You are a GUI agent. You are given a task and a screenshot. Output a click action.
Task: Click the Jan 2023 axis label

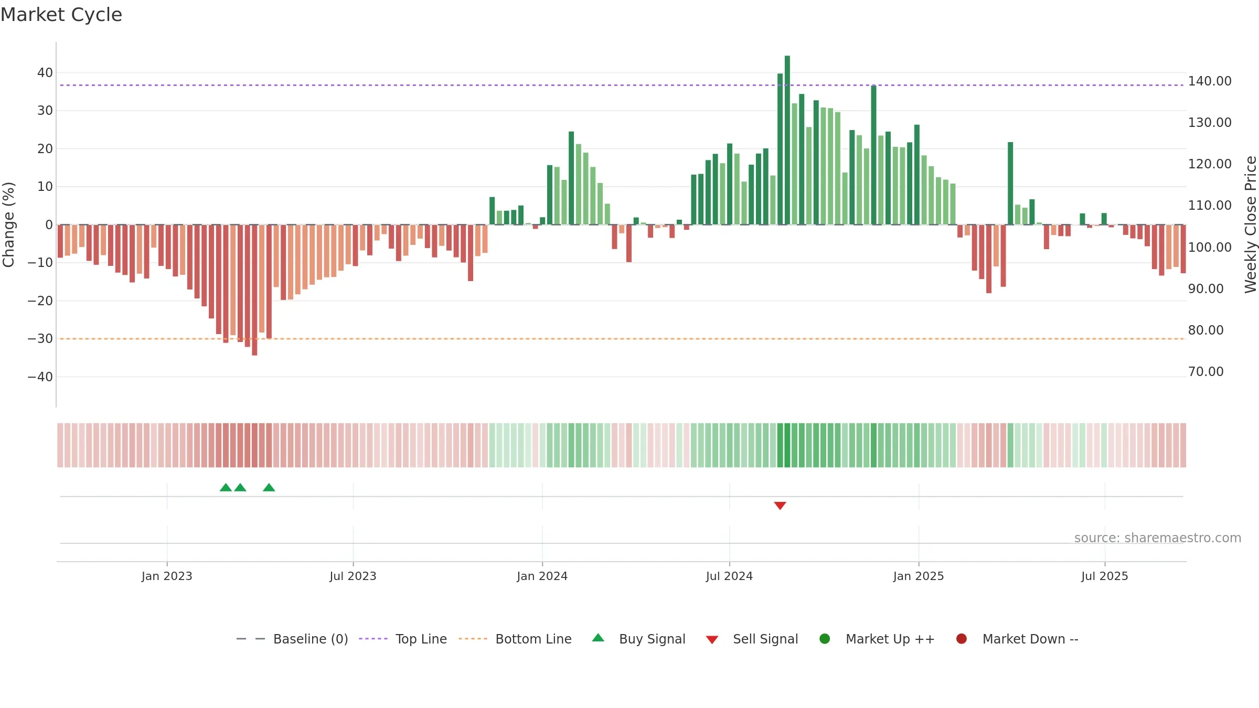pos(167,576)
